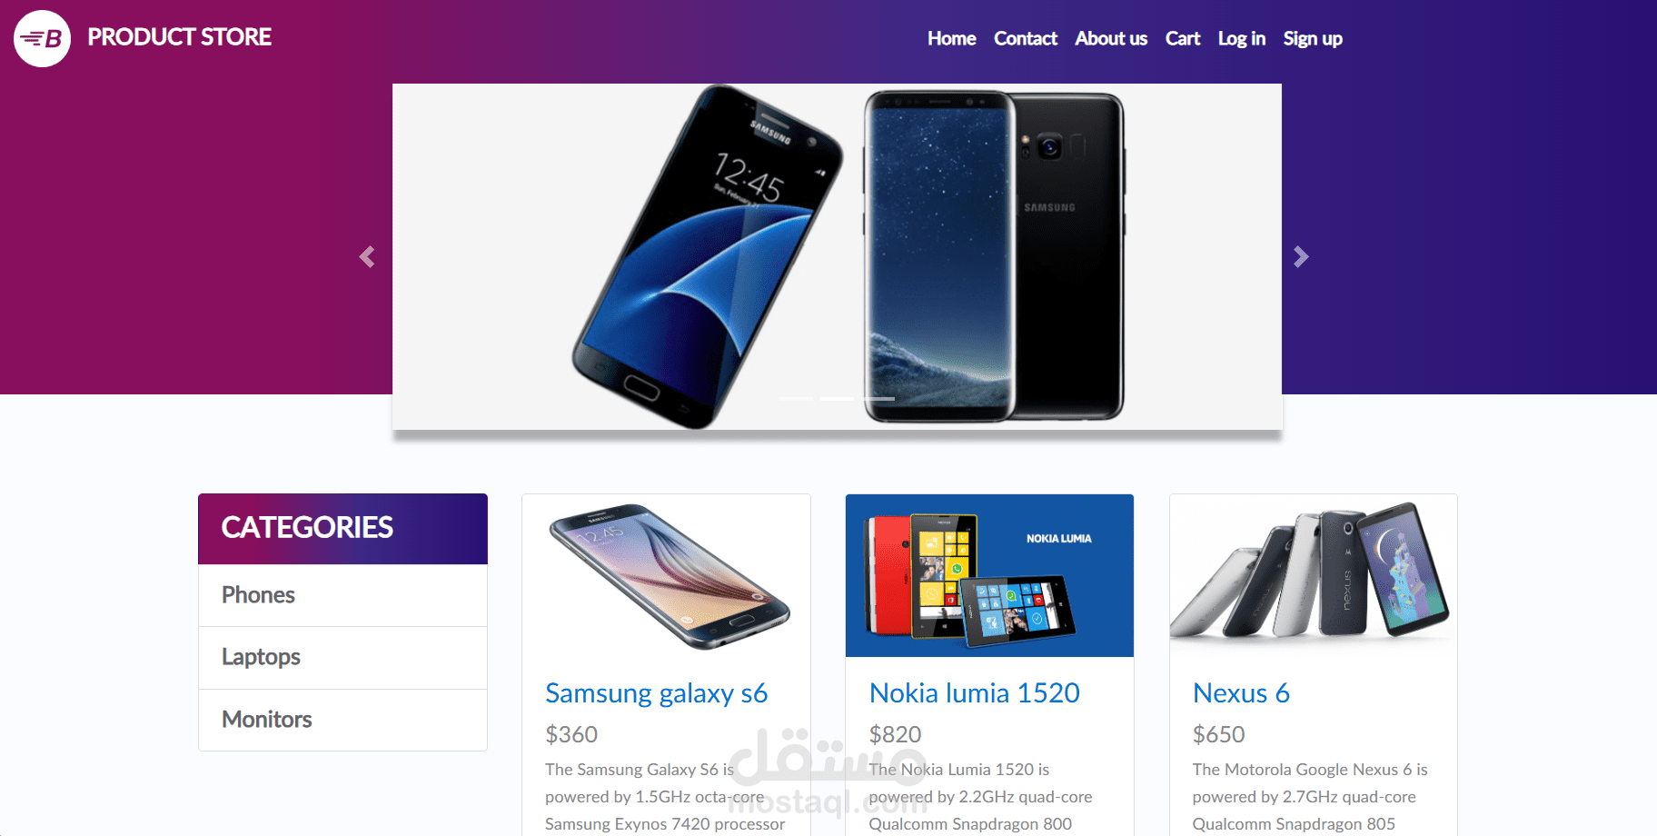The width and height of the screenshot is (1657, 836).
Task: Click the Product Store logo icon
Action: 42,38
